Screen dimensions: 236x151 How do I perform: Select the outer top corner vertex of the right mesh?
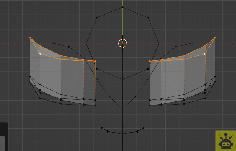pos(215,37)
